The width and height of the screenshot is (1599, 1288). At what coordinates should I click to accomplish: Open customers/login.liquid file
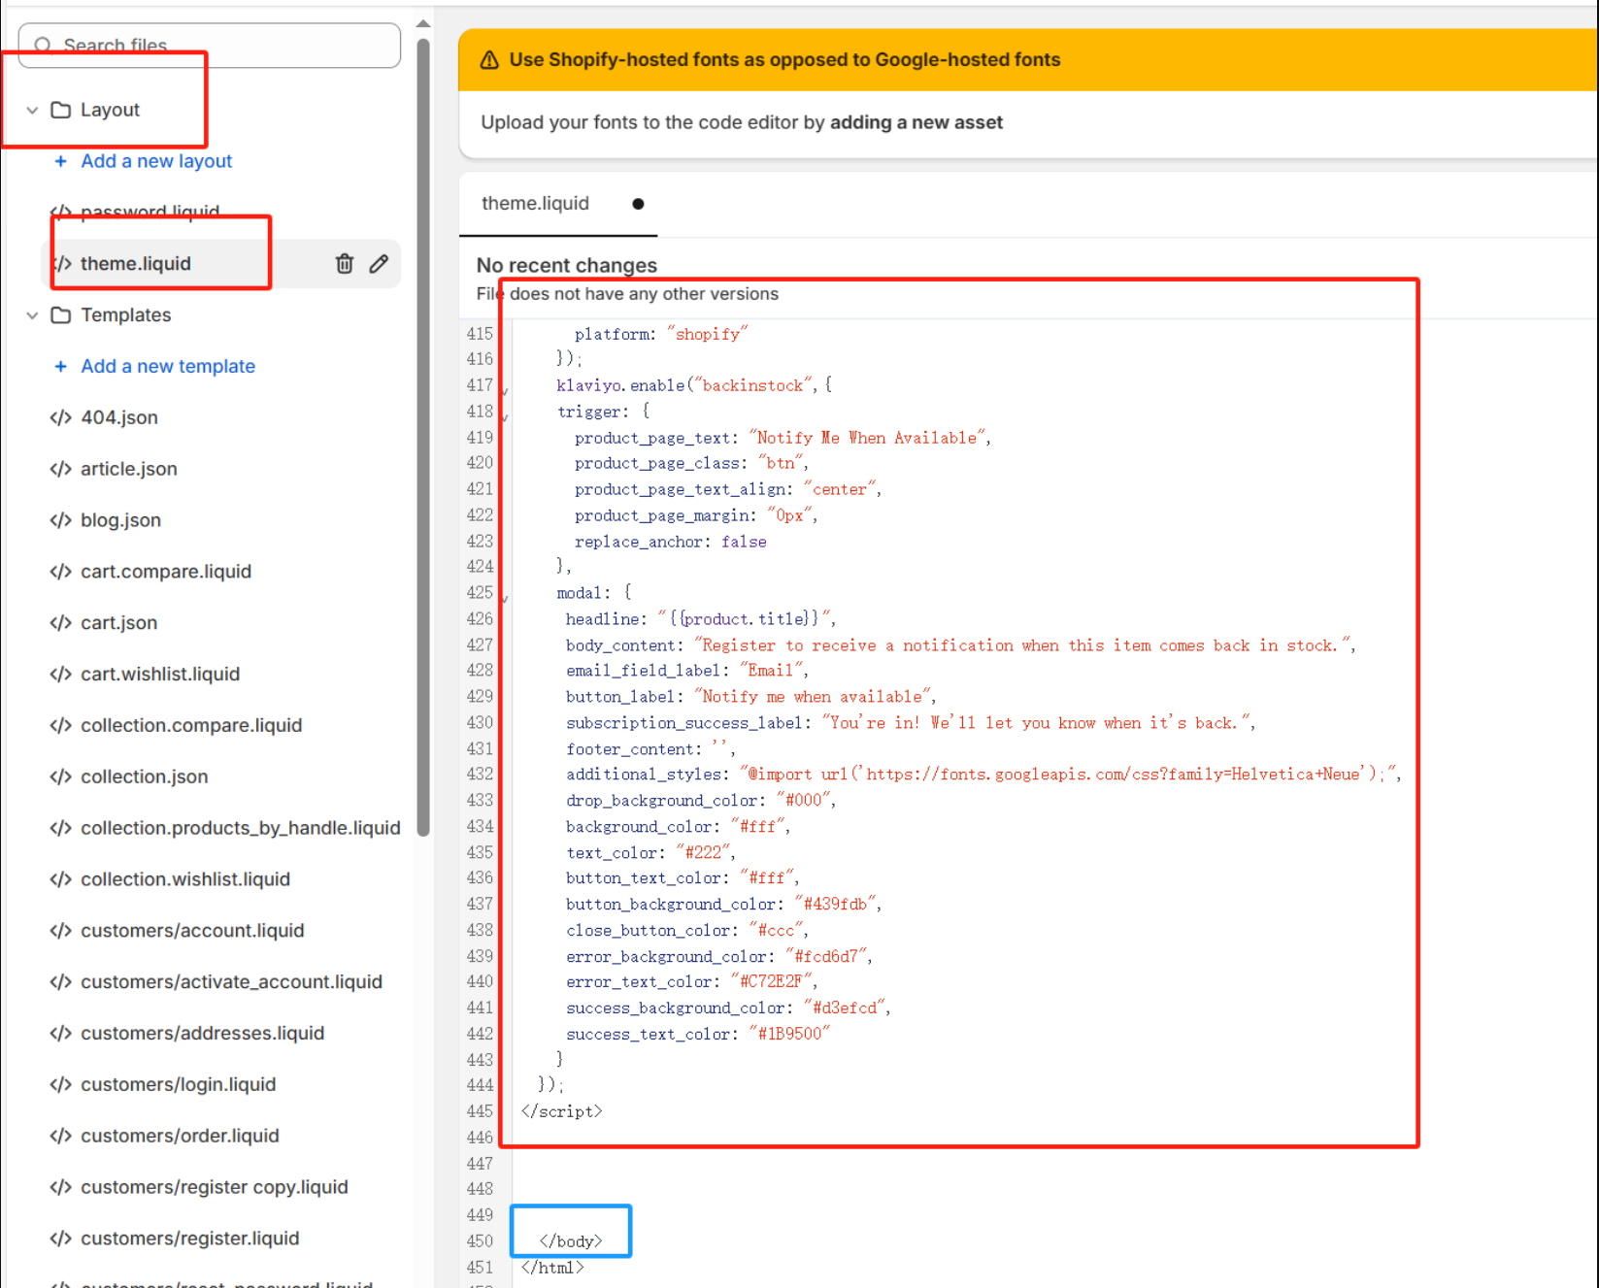tap(178, 1084)
